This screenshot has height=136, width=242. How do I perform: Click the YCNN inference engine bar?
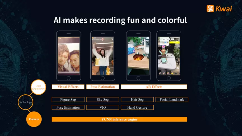point(119,119)
